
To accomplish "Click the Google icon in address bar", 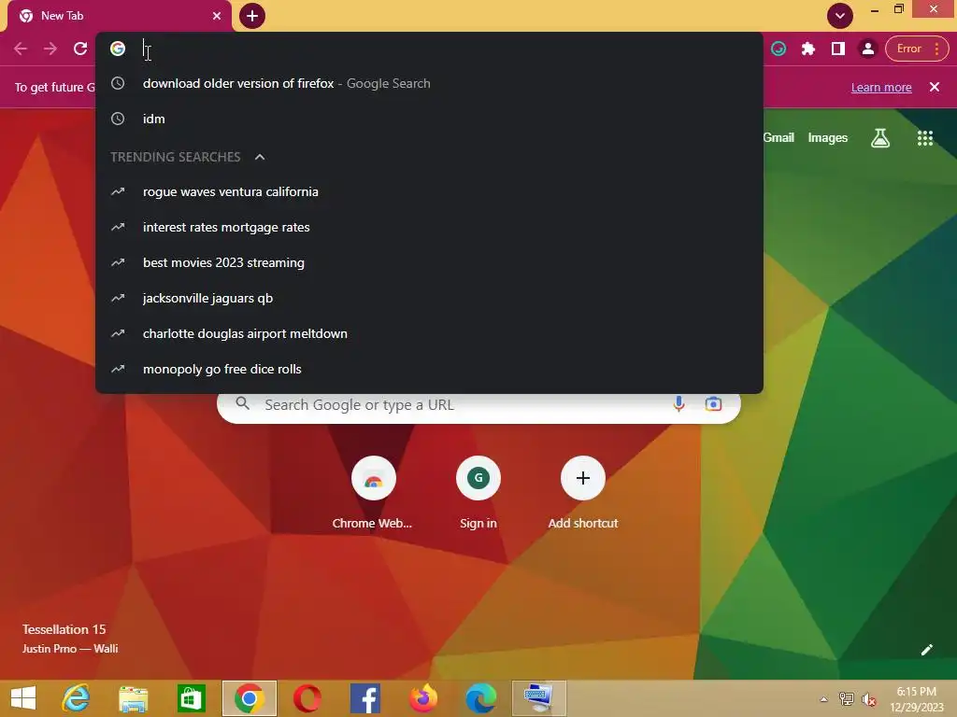I will 118,49.
